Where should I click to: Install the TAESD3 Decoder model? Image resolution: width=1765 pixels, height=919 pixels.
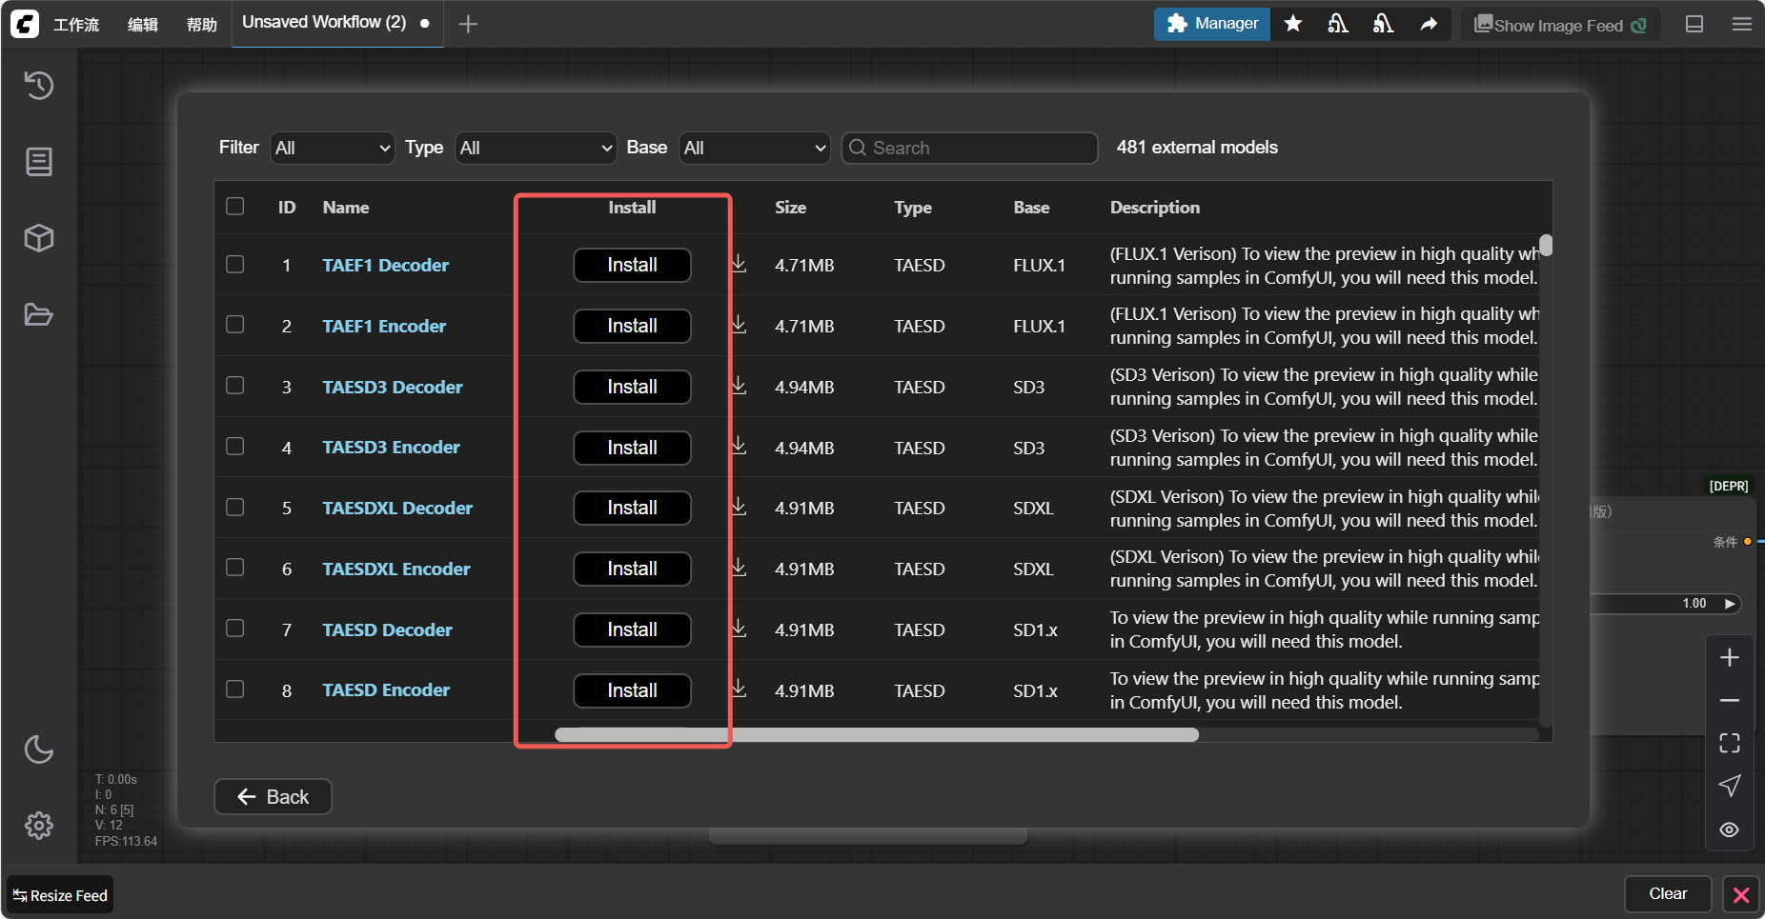pos(632,387)
